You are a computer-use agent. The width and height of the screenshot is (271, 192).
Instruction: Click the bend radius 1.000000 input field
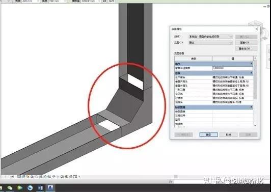[232, 68]
